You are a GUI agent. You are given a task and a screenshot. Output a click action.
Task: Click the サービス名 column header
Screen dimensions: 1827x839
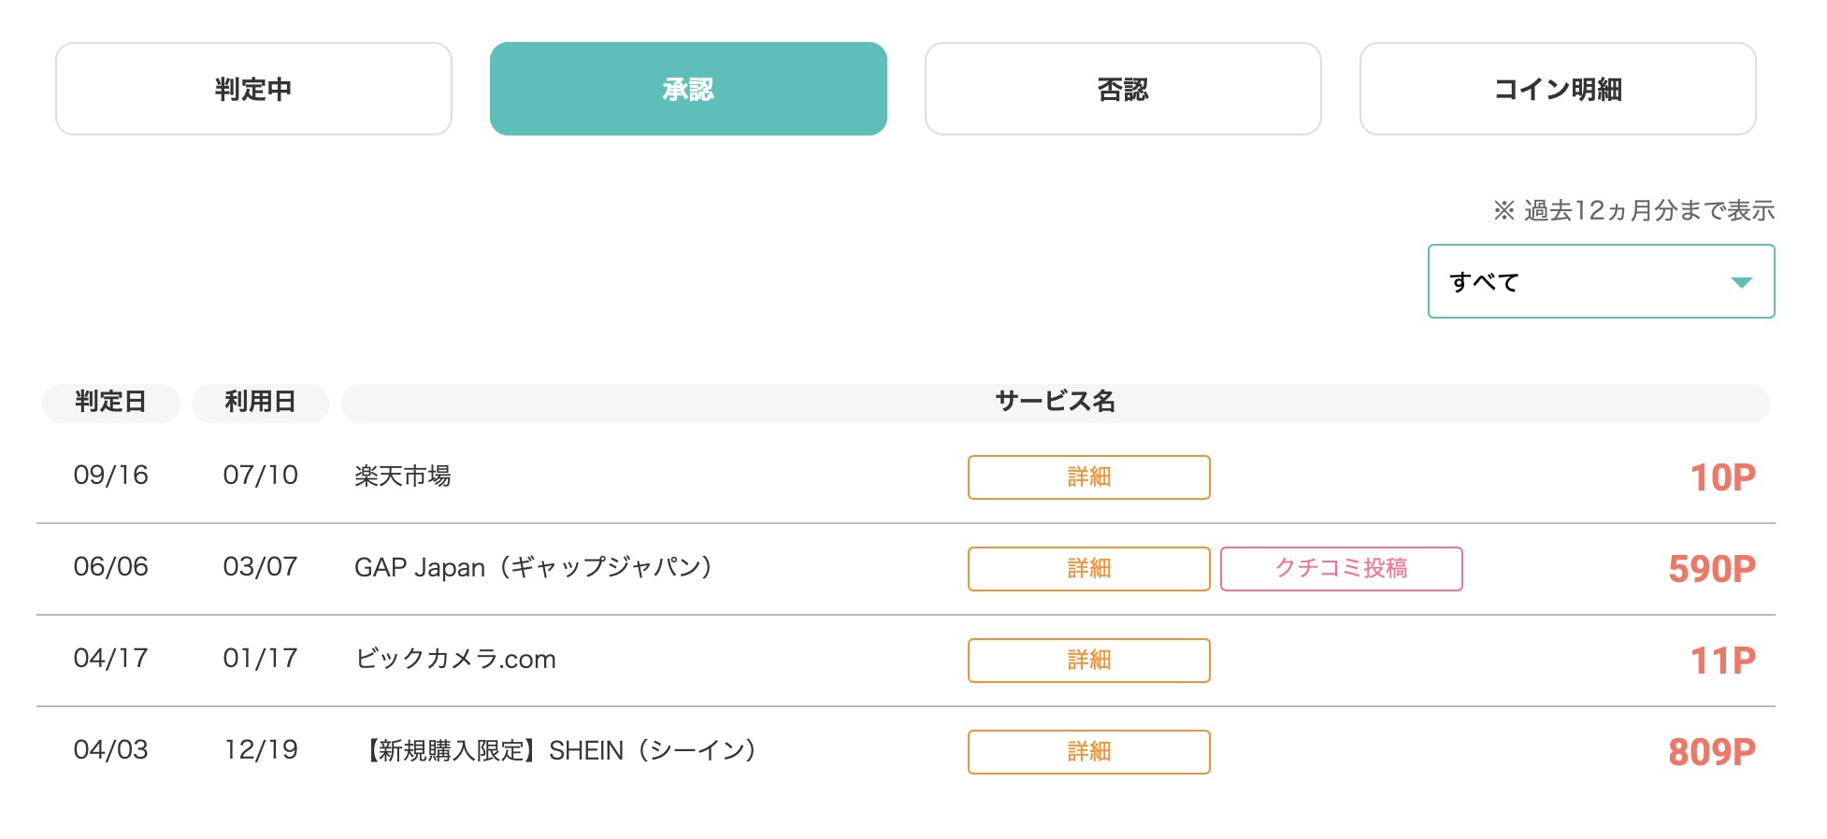tap(1055, 402)
